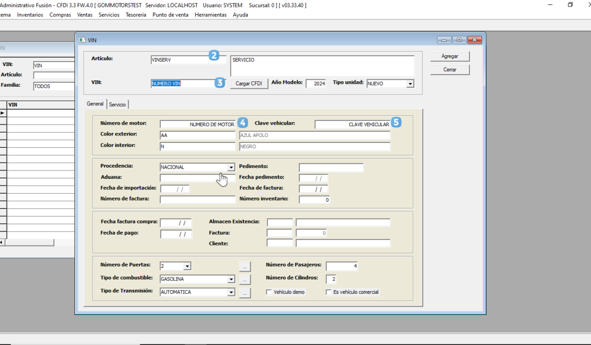Minimize the main application window

point(550,4)
